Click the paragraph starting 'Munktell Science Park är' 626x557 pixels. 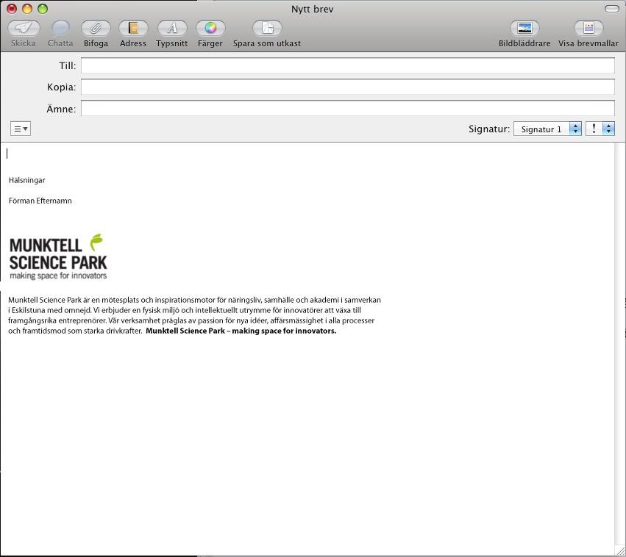coord(194,315)
